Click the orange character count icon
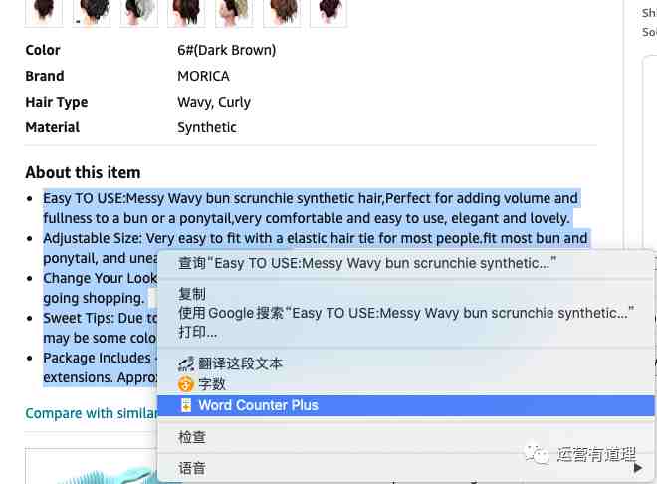 [186, 383]
